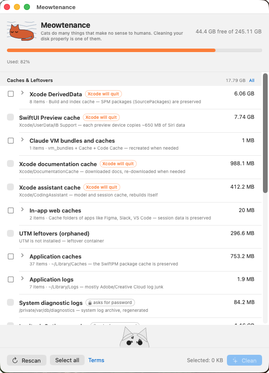Click the UTM leftovers (orphaned) title
Viewport: 269px width, 373px height.
[x=54, y=234]
